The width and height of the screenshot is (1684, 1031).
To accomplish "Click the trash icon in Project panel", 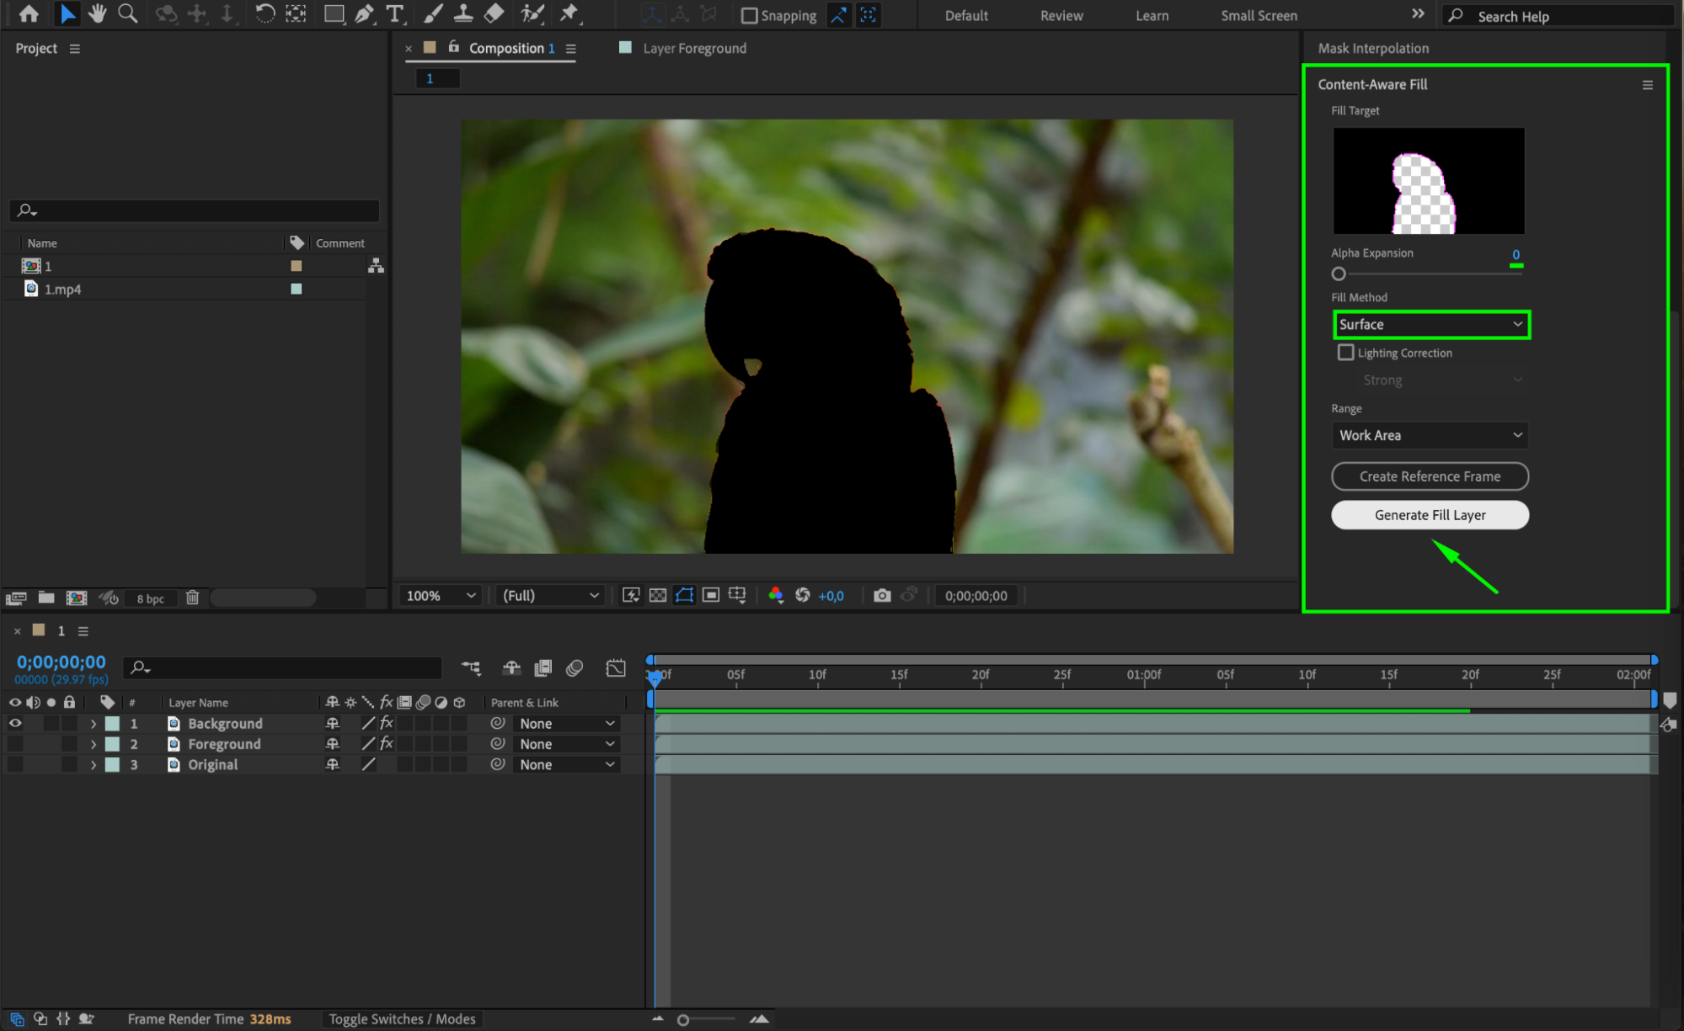I will coord(192,598).
